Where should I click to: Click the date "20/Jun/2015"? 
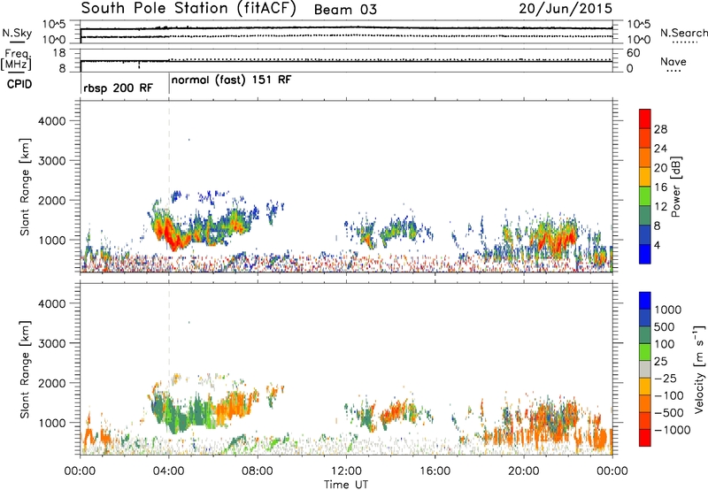point(566,9)
